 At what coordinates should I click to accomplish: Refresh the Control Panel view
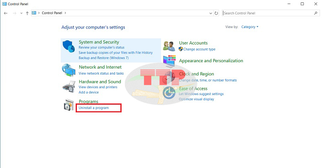pos(216,13)
